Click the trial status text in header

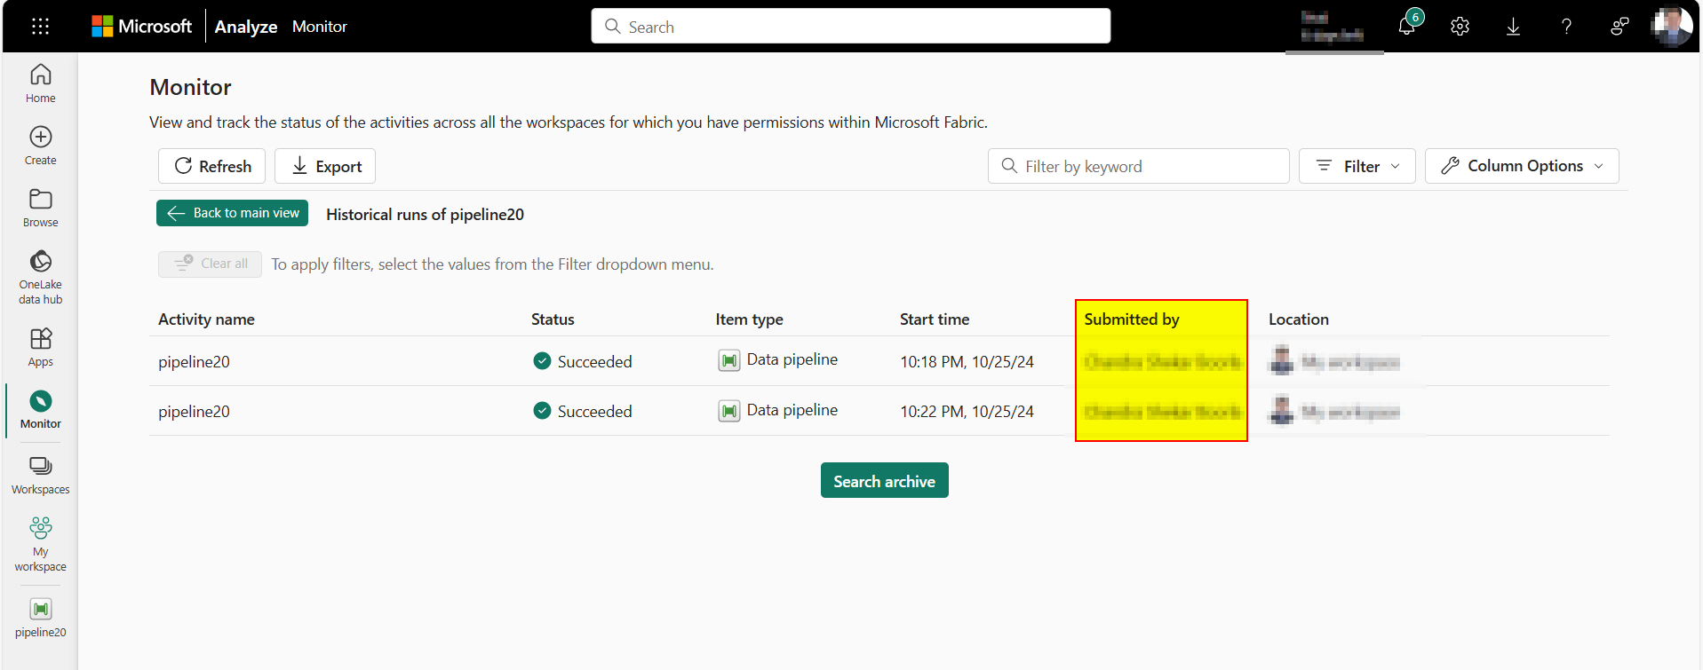[1332, 27]
